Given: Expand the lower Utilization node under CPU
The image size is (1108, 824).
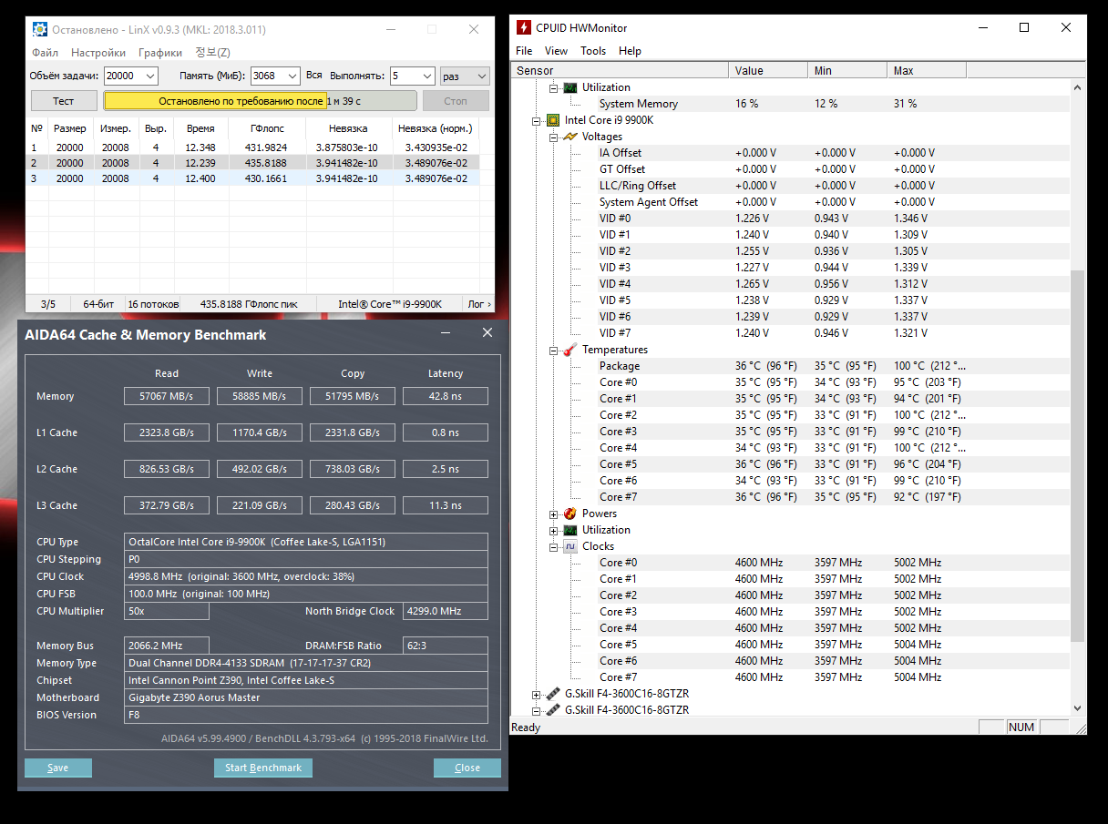Looking at the screenshot, I should (553, 530).
